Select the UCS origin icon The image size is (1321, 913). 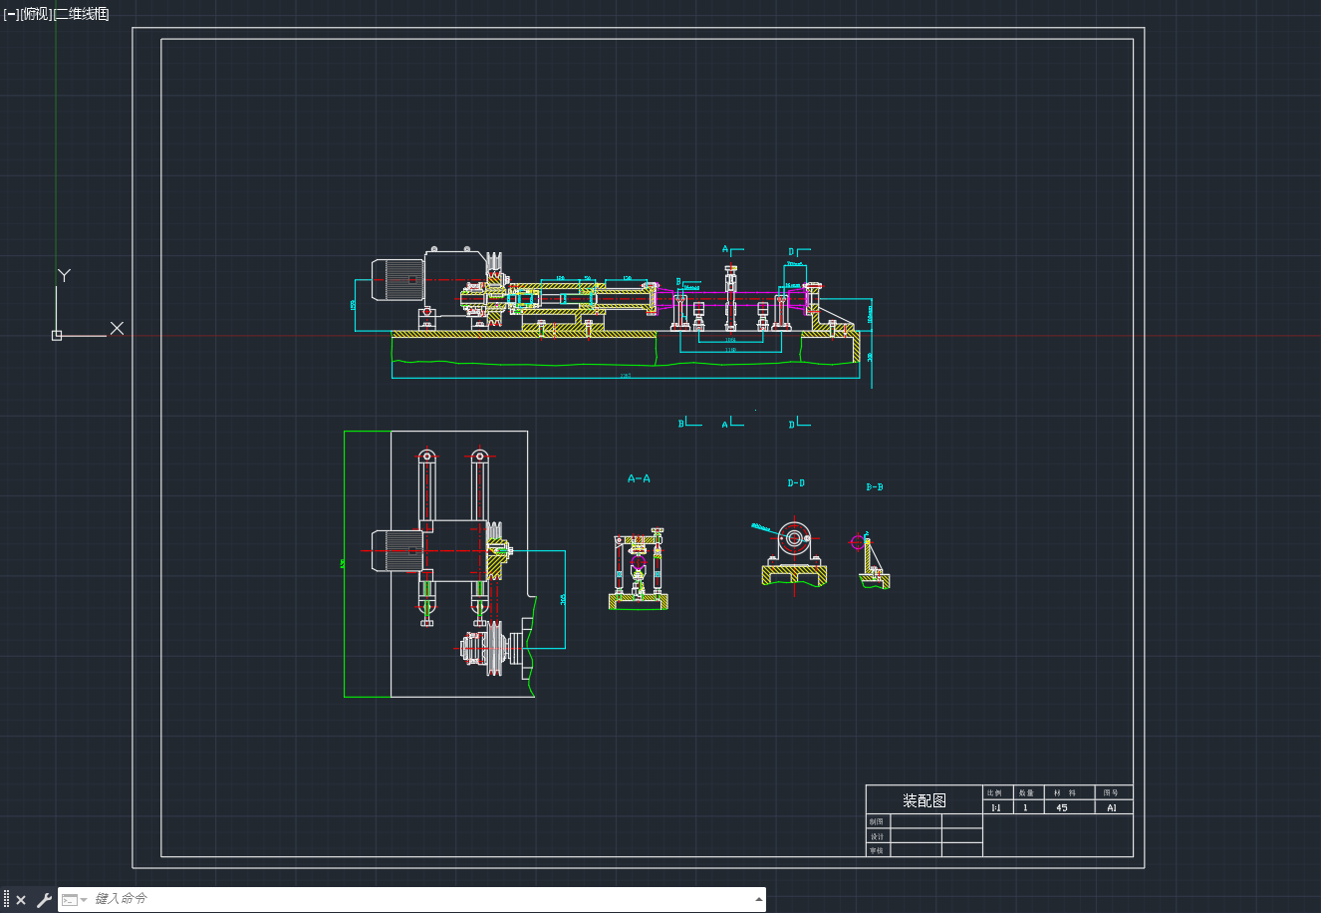(x=57, y=335)
